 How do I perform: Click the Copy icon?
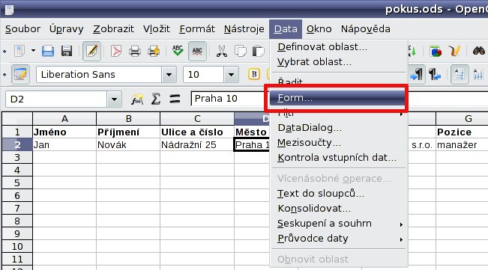pos(240,51)
